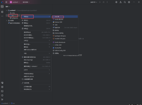Choose Reformat Code Alt+Shift+F entry
The width and height of the screenshot is (142, 105).
(x=36, y=57)
